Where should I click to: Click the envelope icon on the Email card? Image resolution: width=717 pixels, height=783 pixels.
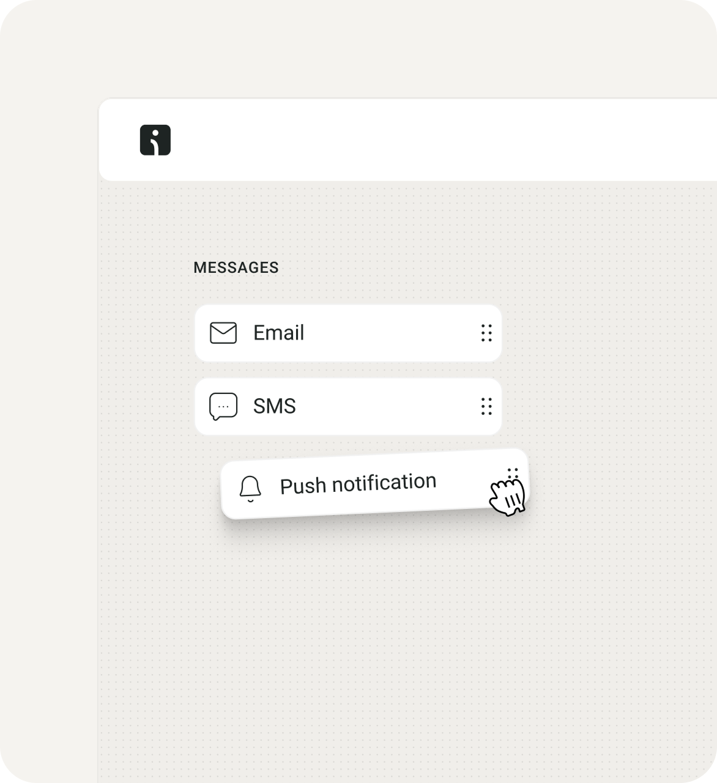(223, 333)
